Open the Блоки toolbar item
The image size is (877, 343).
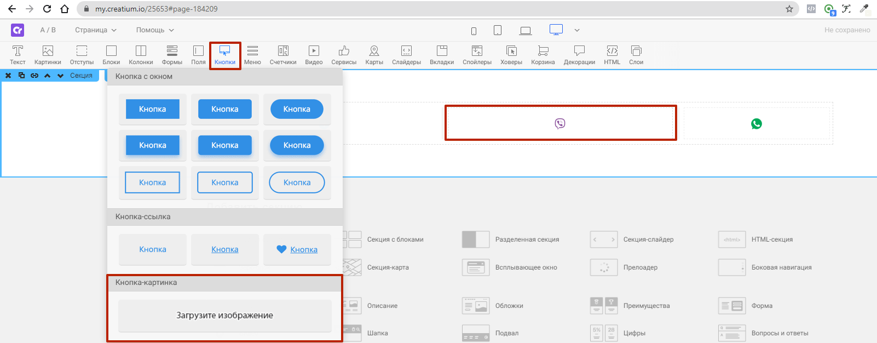coord(111,55)
